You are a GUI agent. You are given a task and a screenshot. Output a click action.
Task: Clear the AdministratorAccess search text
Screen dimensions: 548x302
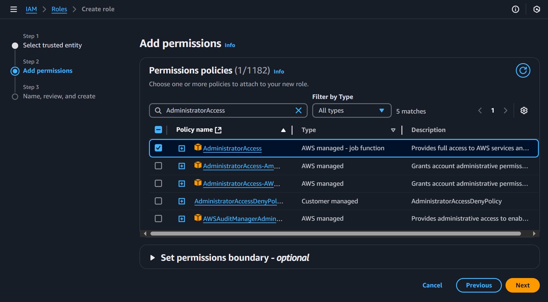click(299, 110)
